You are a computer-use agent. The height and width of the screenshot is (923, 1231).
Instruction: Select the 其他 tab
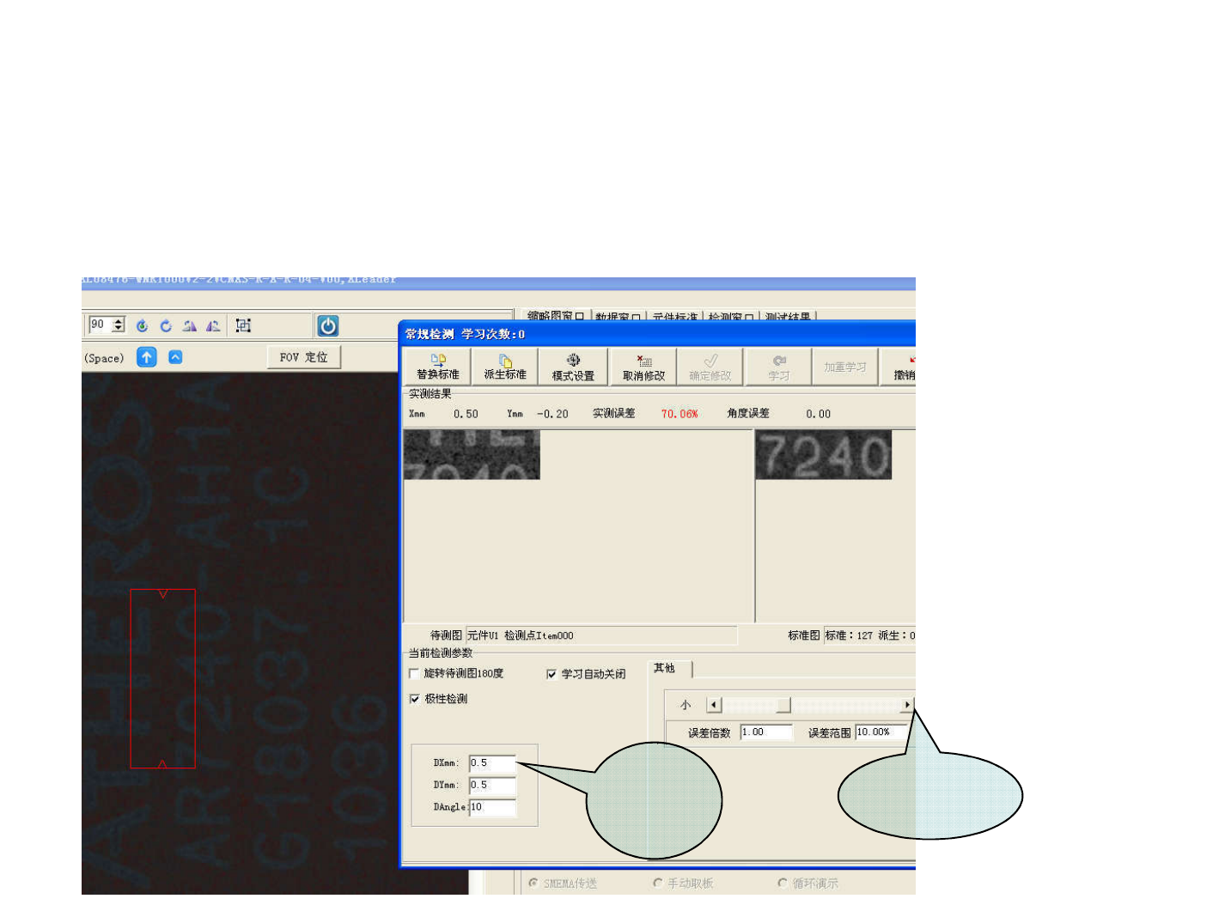point(669,668)
